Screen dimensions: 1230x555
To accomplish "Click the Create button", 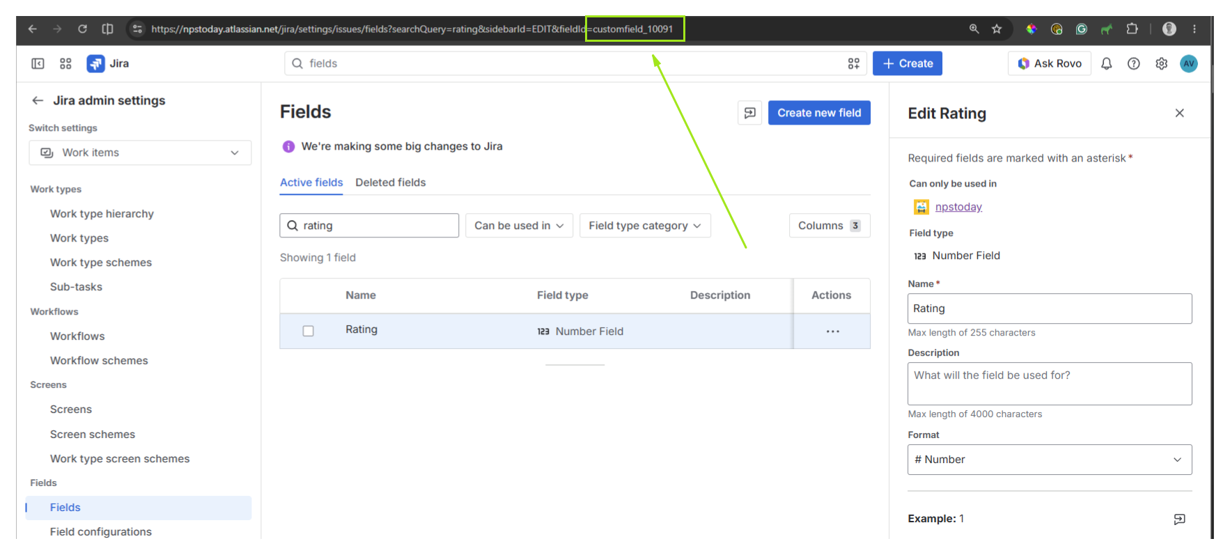I will click(908, 63).
